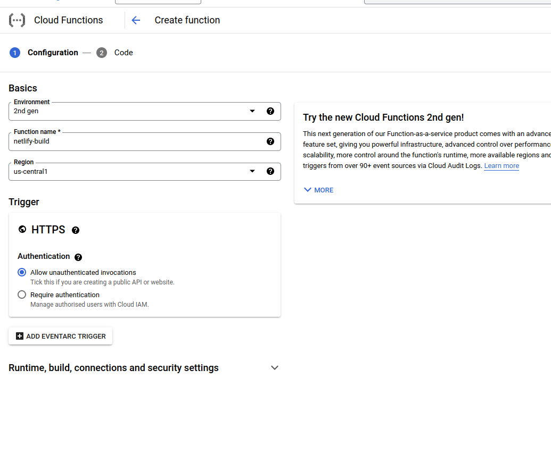Open help for the Region field
The height and width of the screenshot is (471, 551).
tap(270, 171)
